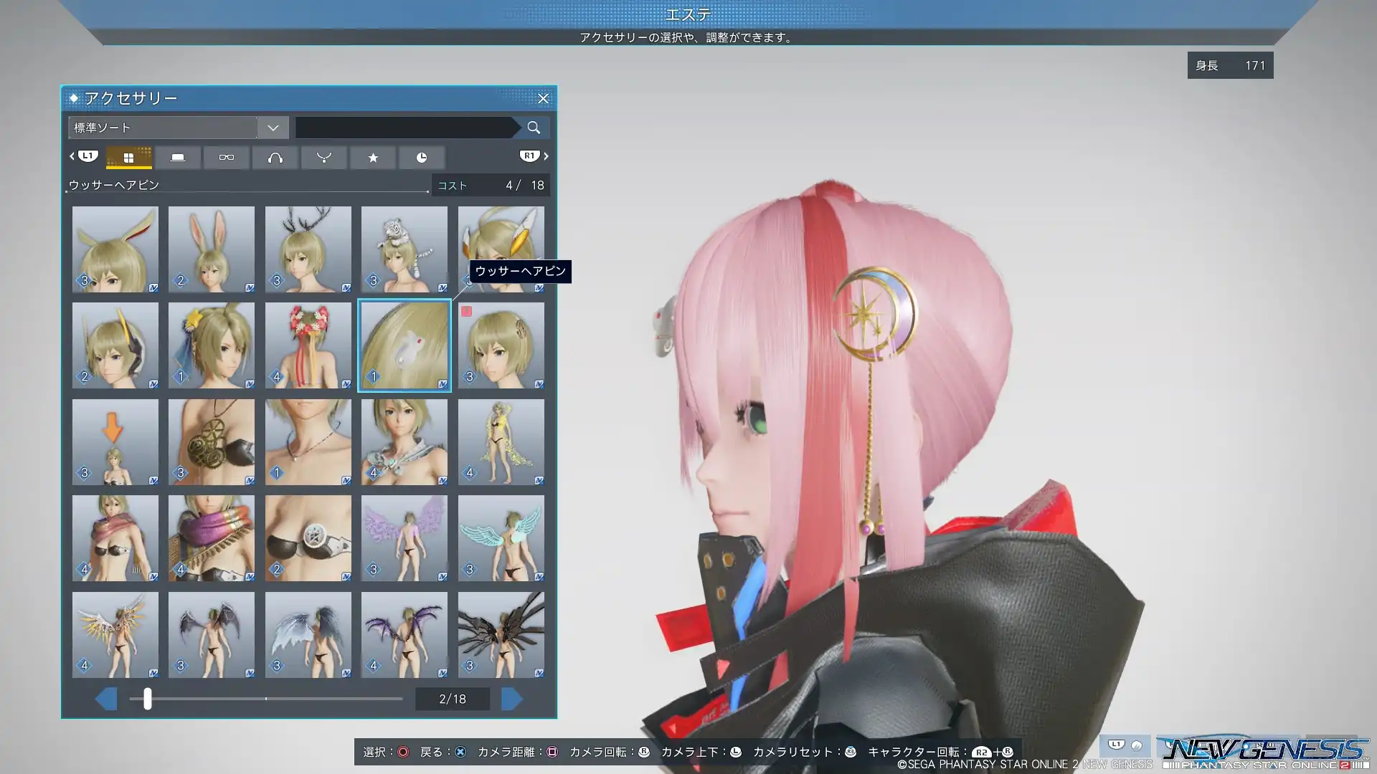Screen dimensions: 1377x774
Task: Select the purple feathered wings accessory
Action: (404, 538)
